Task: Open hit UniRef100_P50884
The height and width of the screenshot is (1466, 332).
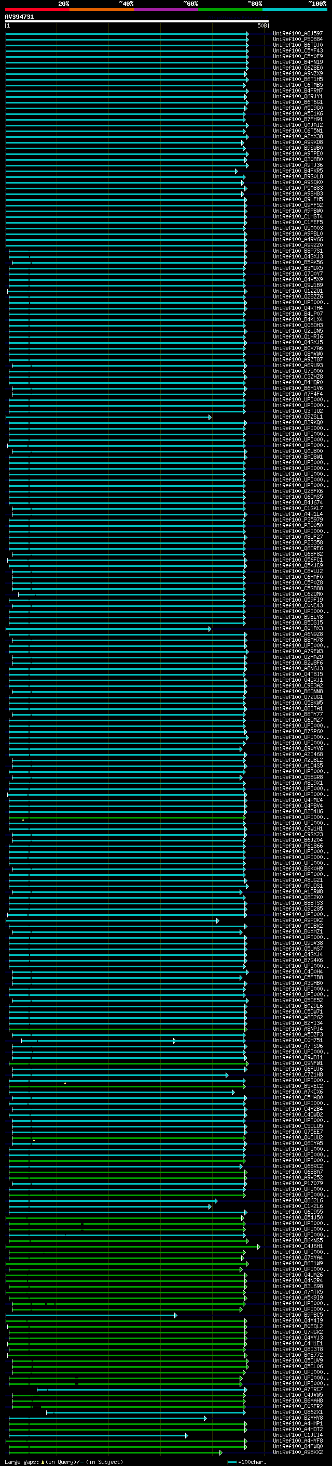Action: [298, 40]
